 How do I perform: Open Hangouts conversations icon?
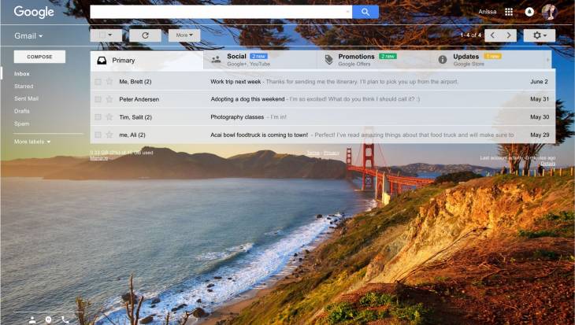[48, 319]
